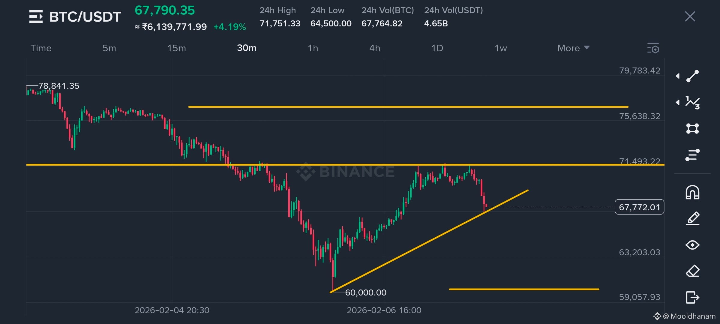The height and width of the screenshot is (324, 720).
Task: Click the 2026-02-04 20:30 time label
Action: click(172, 310)
